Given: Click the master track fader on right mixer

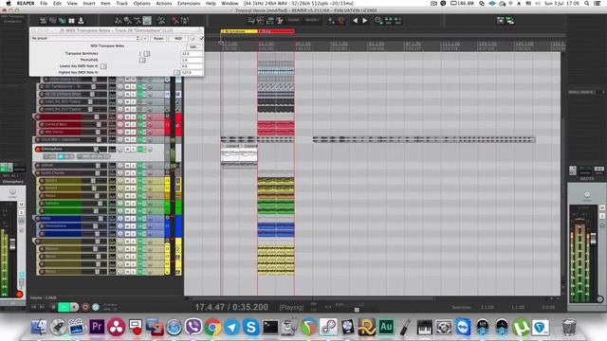Looking at the screenshot, I should 593,238.
